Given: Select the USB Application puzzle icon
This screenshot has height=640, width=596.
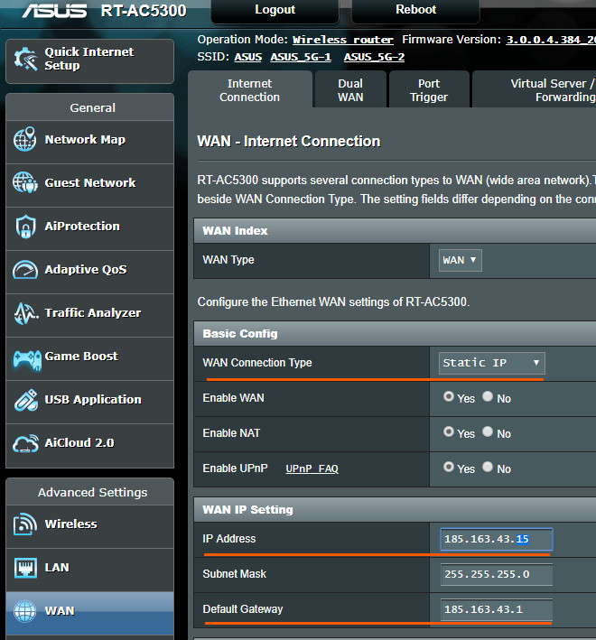Looking at the screenshot, I should click(25, 400).
